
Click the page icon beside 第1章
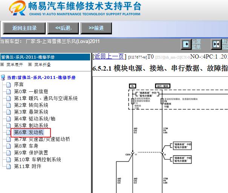(9, 99)
